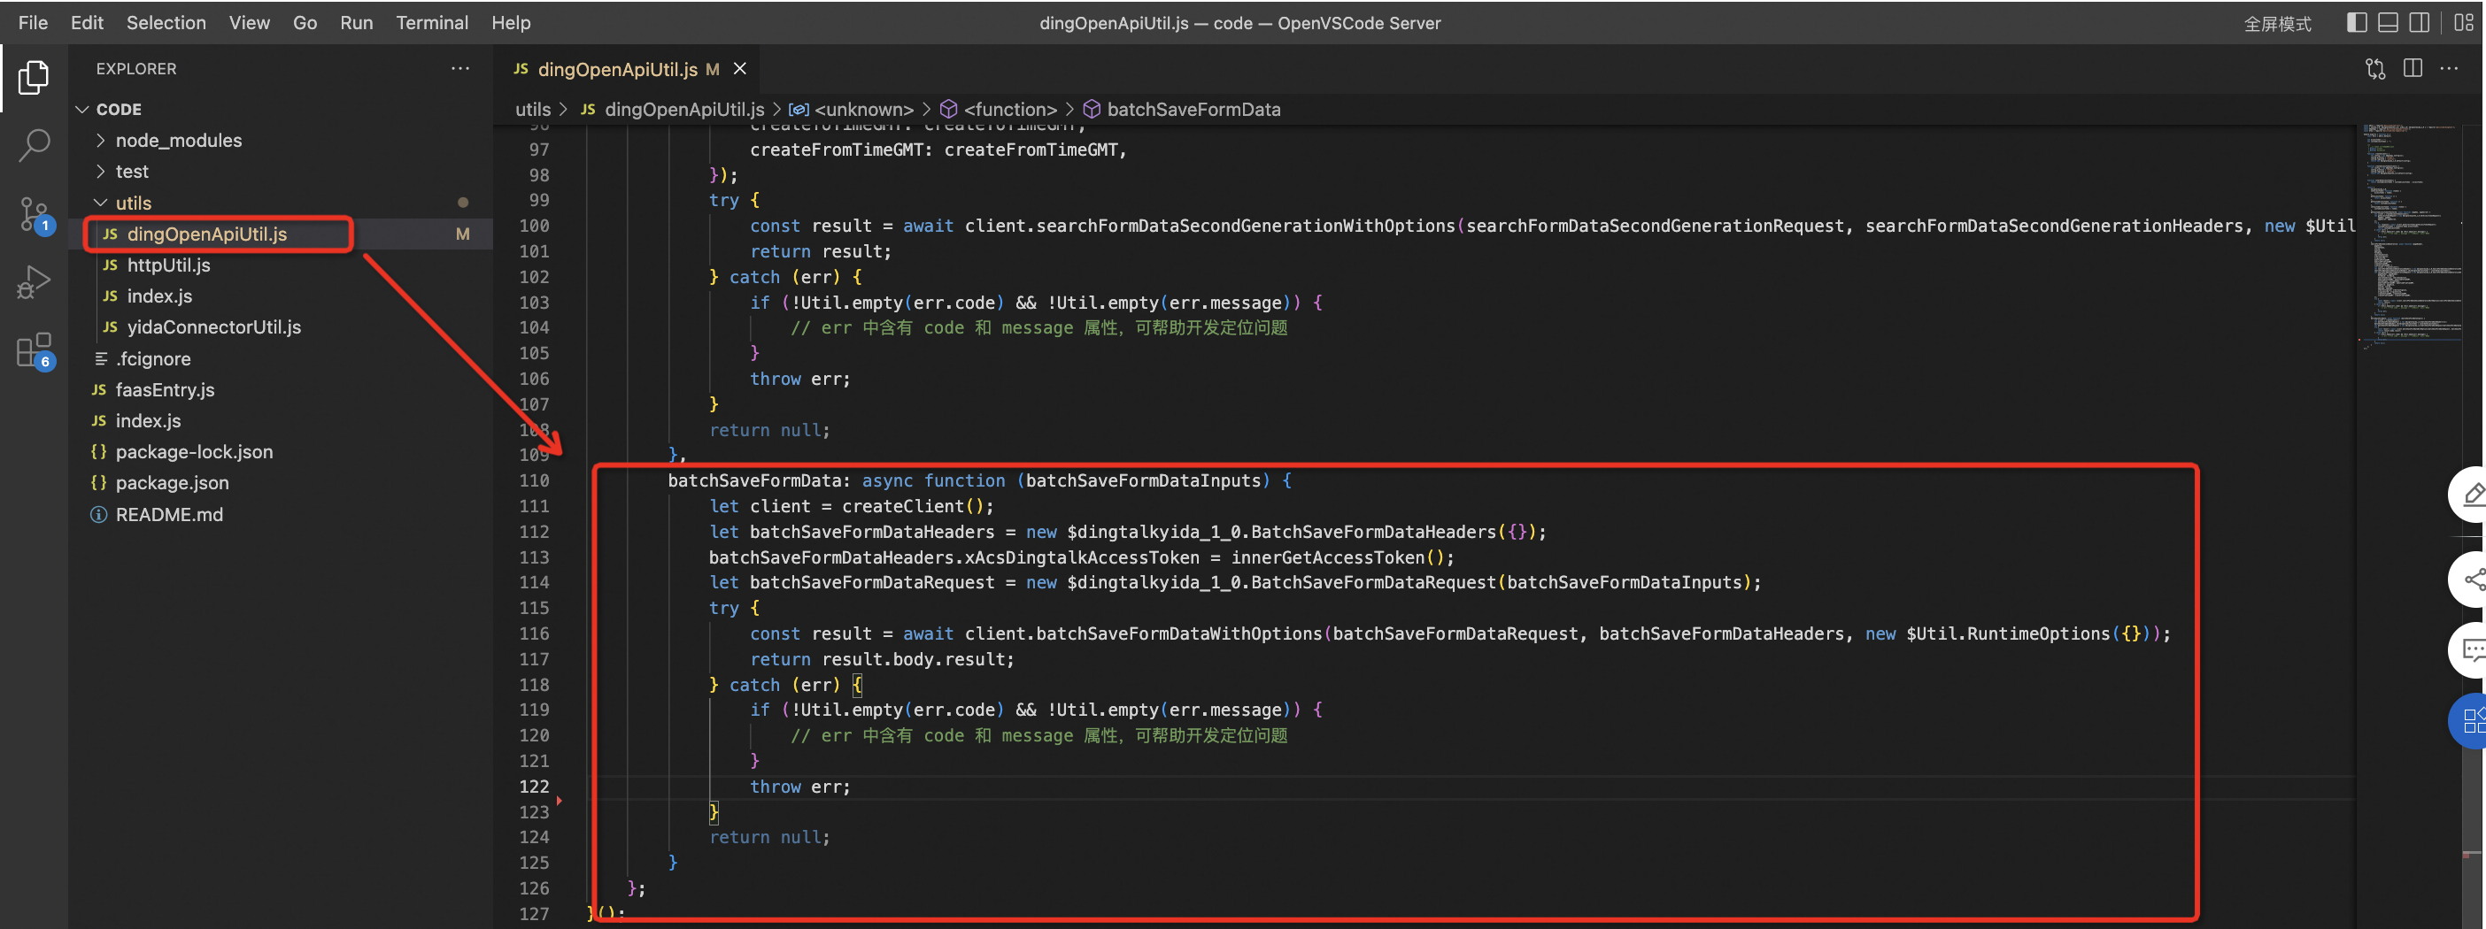Open the Extensions view
Viewport: 2486px width, 929px height.
pyautogui.click(x=34, y=351)
